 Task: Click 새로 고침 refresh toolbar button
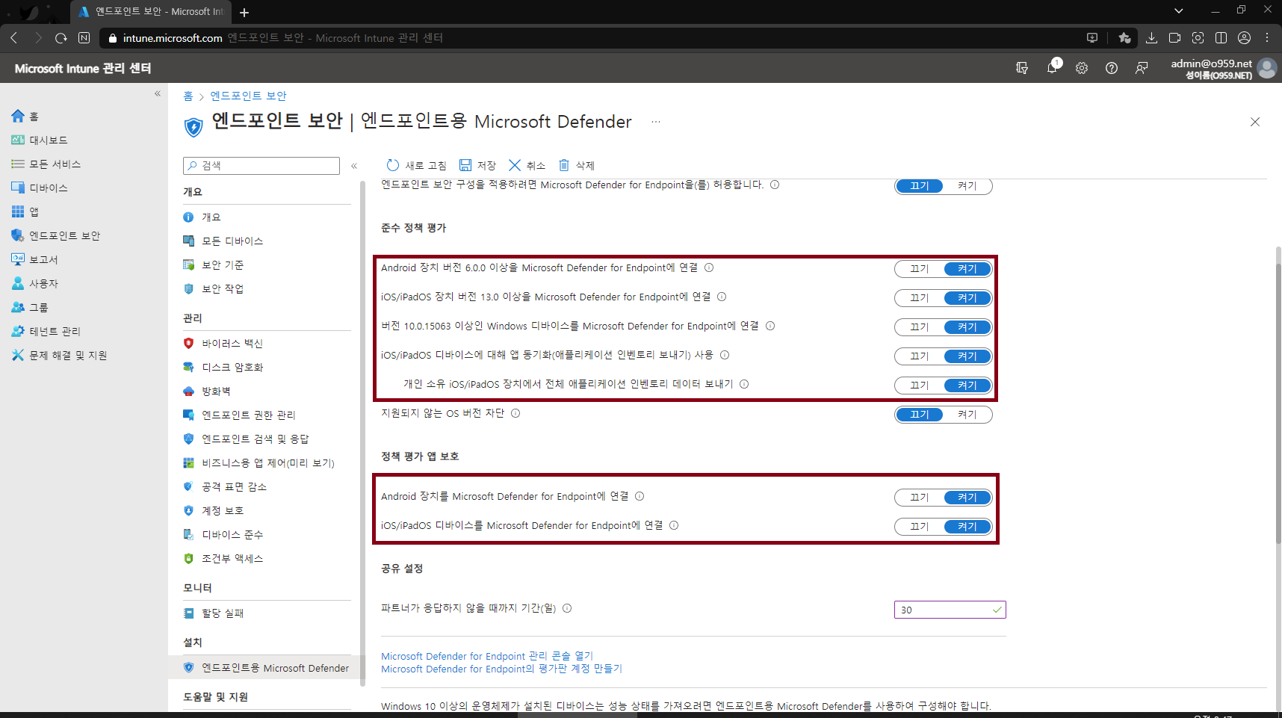[416, 165]
